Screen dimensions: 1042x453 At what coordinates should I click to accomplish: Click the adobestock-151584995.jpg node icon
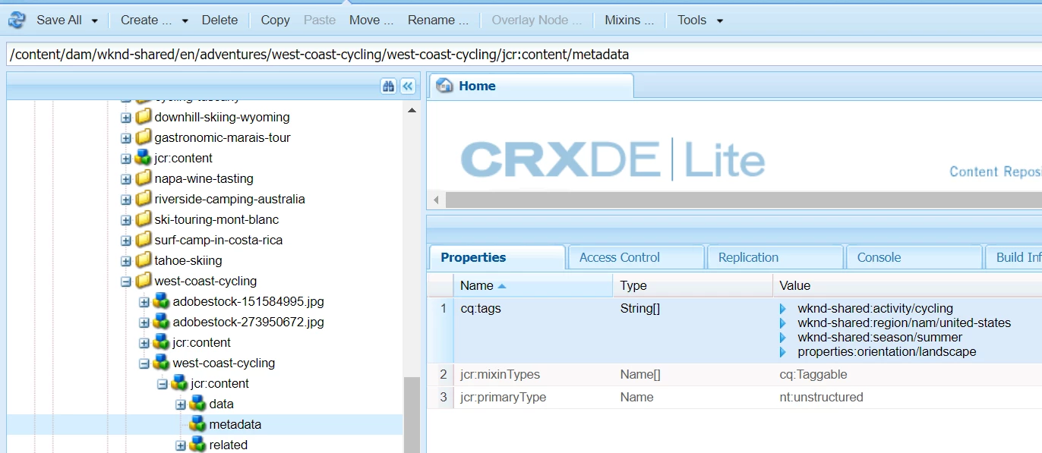click(161, 301)
